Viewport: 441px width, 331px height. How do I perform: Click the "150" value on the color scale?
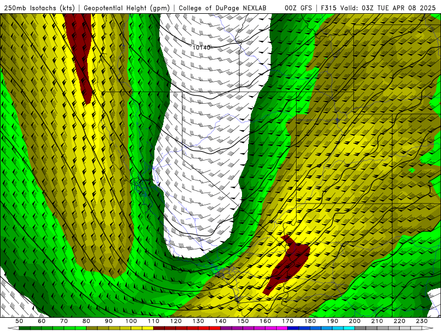[243, 321]
